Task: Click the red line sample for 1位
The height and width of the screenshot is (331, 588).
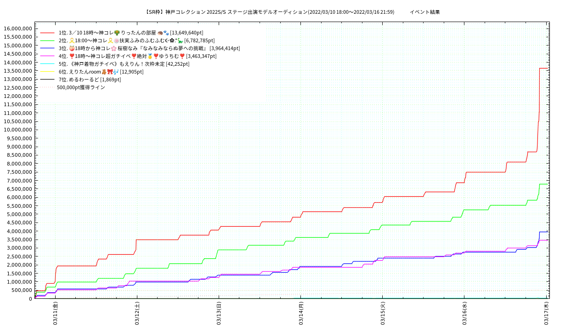Action: pyautogui.click(x=47, y=33)
